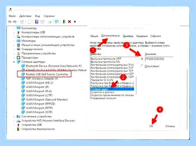Click the Системные устройства category icon

(18, 116)
